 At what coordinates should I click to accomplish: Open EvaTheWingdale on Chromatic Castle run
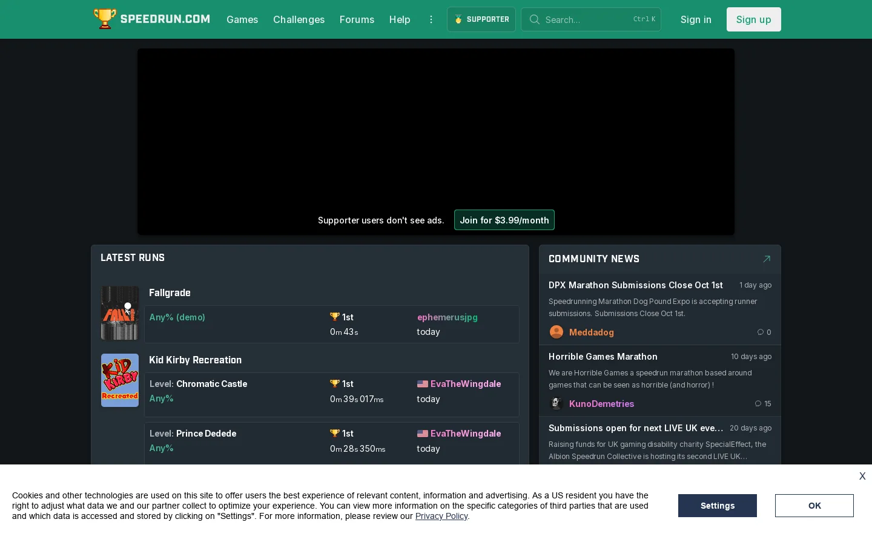tap(466, 383)
